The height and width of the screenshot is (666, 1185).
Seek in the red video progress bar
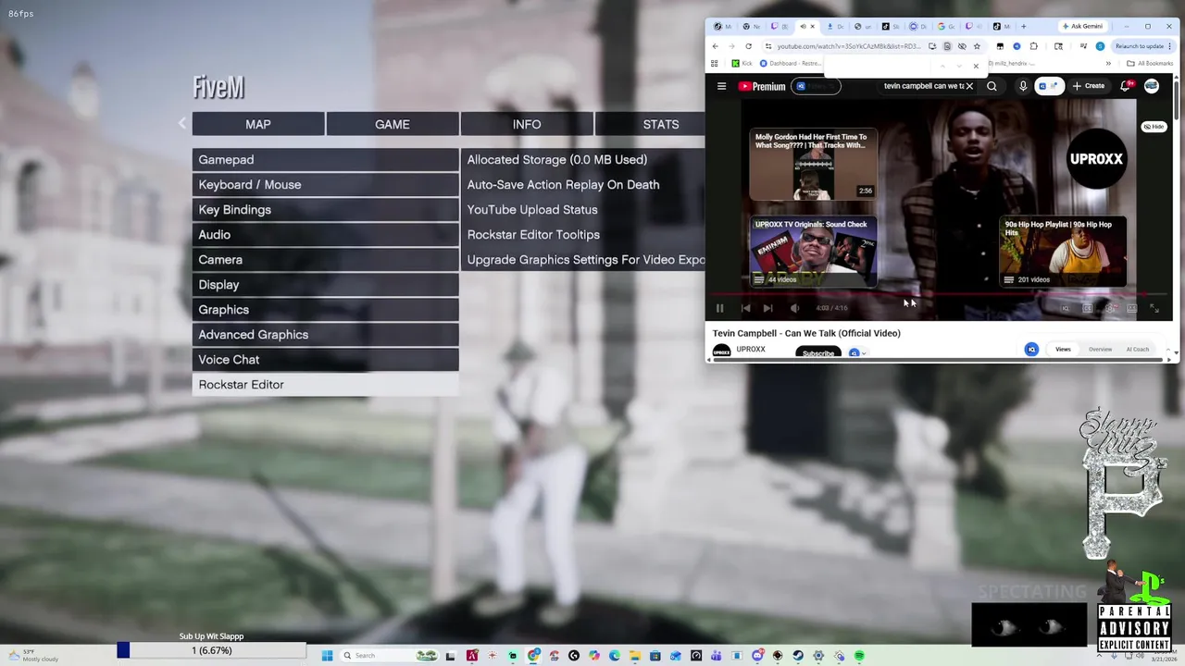(x=939, y=295)
